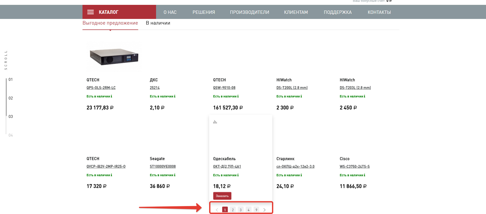This screenshot has height=214, width=486.
Task: Click stock info icon for QSW-9010-08
Action: [238, 96]
